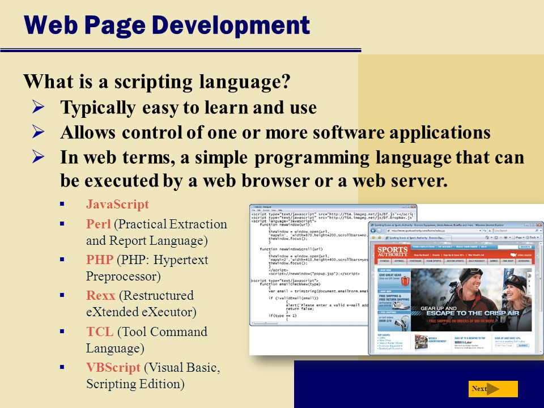Click 'function emailCheckNew(type)' code line
Viewport: 544px width, 408px height.
click(290, 284)
